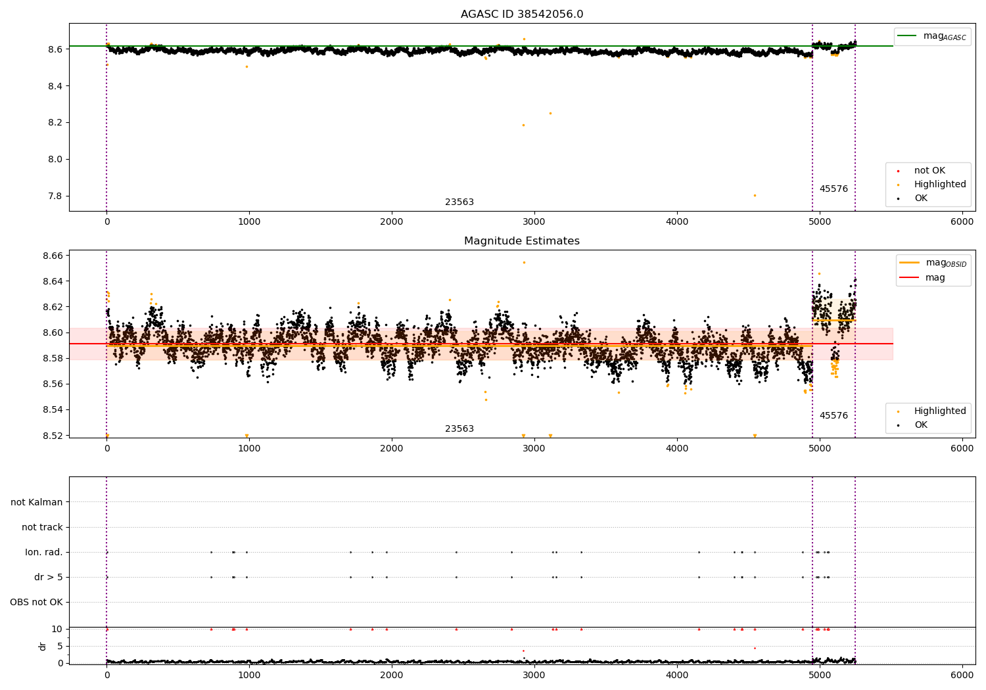986x690 pixels.
Task: Click the 8.0 tick on top plot y-axis
Action: point(55,160)
